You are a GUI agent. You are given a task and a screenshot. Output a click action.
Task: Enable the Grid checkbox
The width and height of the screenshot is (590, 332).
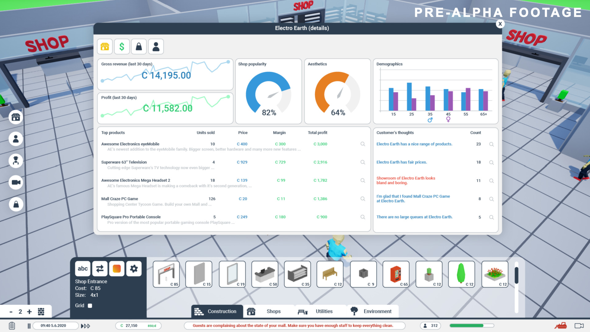(90, 306)
